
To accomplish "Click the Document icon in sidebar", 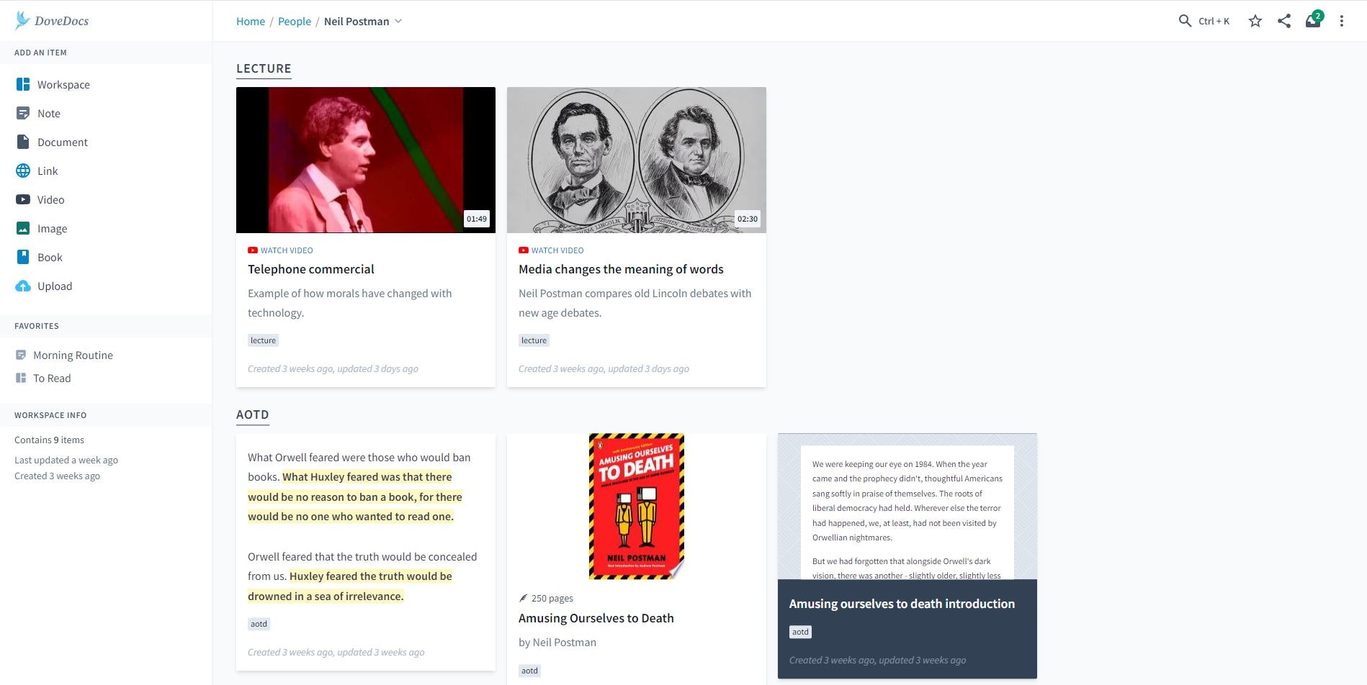I will pyautogui.click(x=23, y=142).
